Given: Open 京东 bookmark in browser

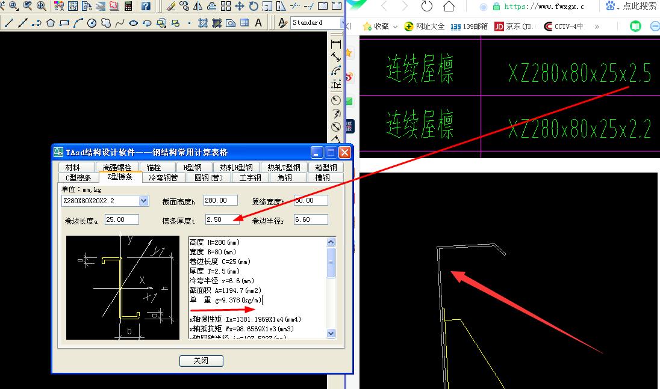Looking at the screenshot, I should coord(513,26).
